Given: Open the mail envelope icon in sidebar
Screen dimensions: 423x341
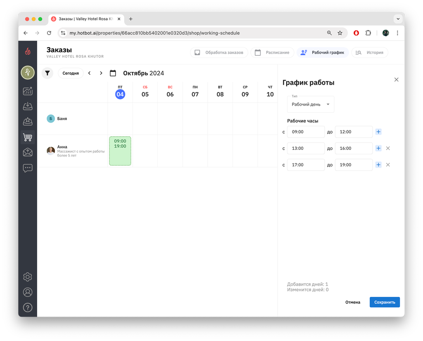Looking at the screenshot, I should point(28,153).
